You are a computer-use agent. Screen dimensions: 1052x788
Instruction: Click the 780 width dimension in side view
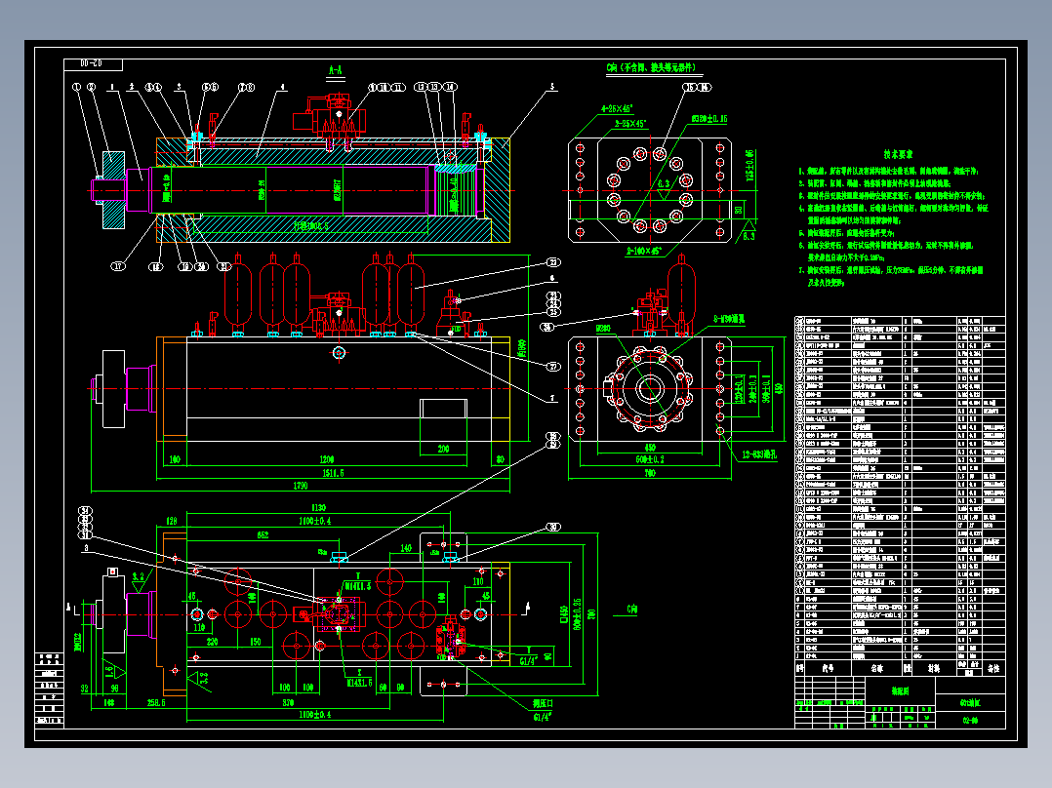tap(650, 473)
